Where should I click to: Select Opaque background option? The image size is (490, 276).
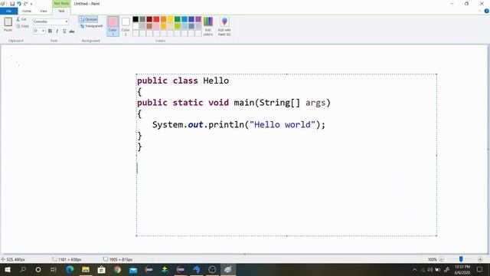(x=89, y=19)
